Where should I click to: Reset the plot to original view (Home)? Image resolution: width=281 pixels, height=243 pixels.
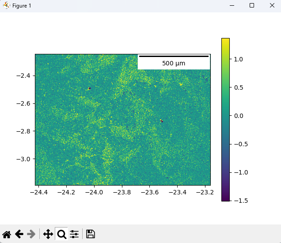7,234
